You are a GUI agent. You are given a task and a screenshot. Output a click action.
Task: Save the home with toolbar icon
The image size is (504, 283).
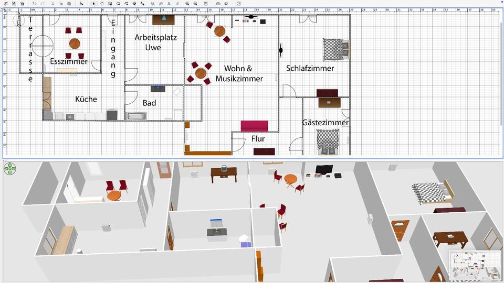(x=22, y=4)
